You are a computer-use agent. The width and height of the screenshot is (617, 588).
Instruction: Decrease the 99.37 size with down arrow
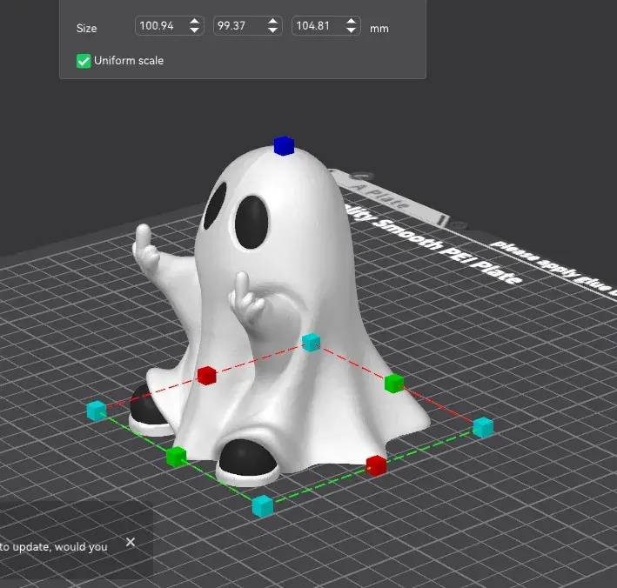[275, 31]
